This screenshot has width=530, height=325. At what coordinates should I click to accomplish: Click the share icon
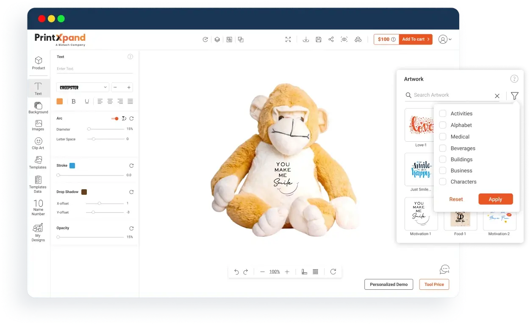coord(331,39)
